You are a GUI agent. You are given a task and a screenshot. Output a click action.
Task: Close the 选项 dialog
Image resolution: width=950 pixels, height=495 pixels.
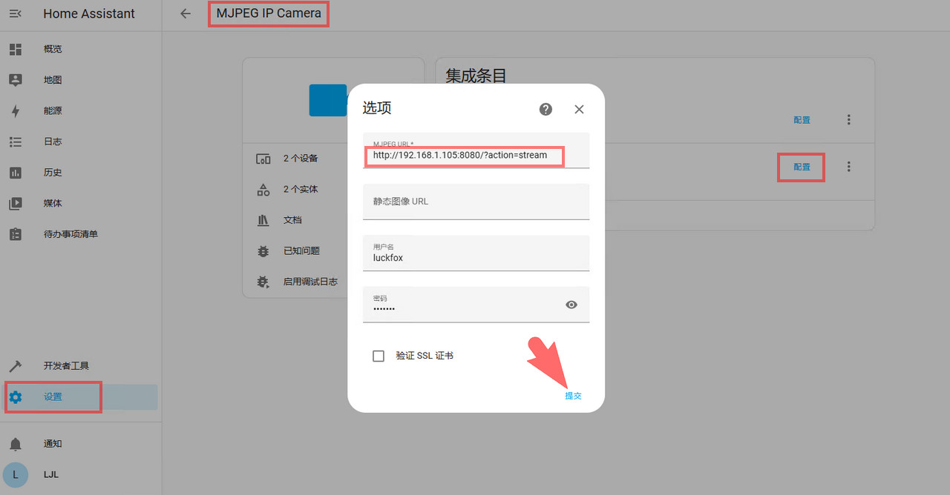pyautogui.click(x=580, y=109)
